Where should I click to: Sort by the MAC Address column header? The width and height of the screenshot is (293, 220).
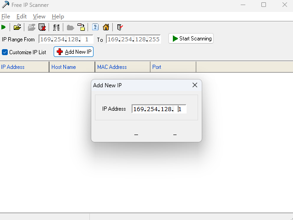pos(122,67)
